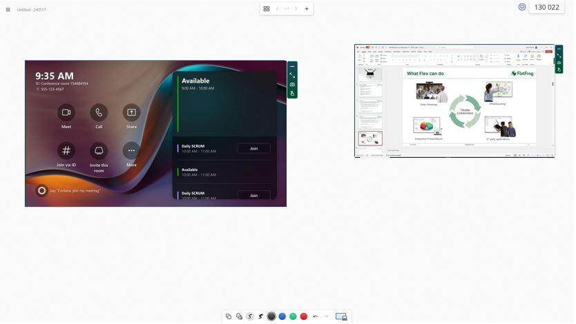Click the room code 130 022
Viewport: 576px width, 324px height.
click(546, 8)
